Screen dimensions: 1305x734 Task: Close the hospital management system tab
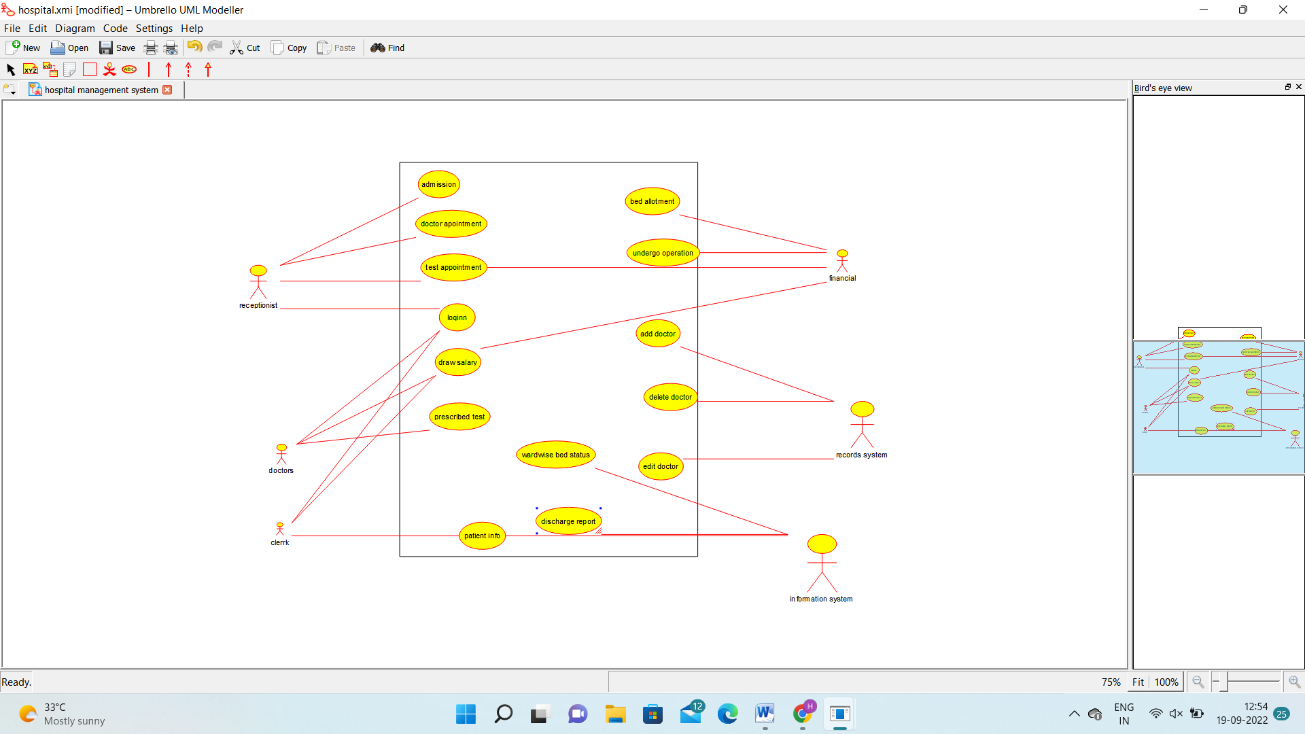(167, 90)
